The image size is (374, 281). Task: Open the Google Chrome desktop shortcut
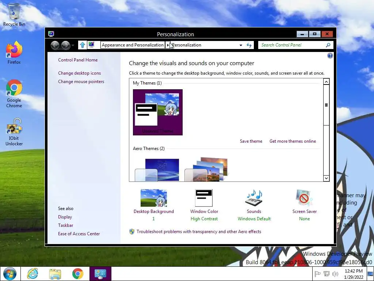(x=14, y=94)
